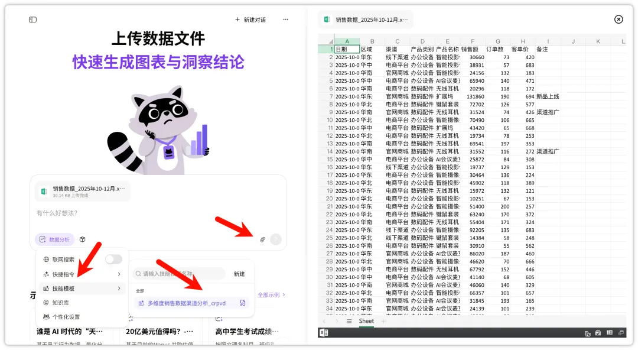This screenshot has height=350, width=638.
Task: Open the uploaded 销售数据 file attachment chip
Action: point(83,191)
